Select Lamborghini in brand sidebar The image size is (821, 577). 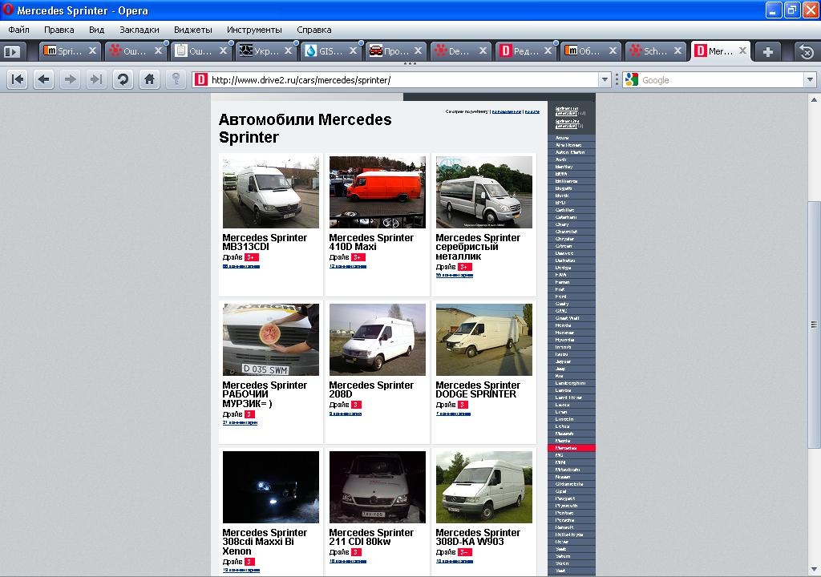click(570, 383)
